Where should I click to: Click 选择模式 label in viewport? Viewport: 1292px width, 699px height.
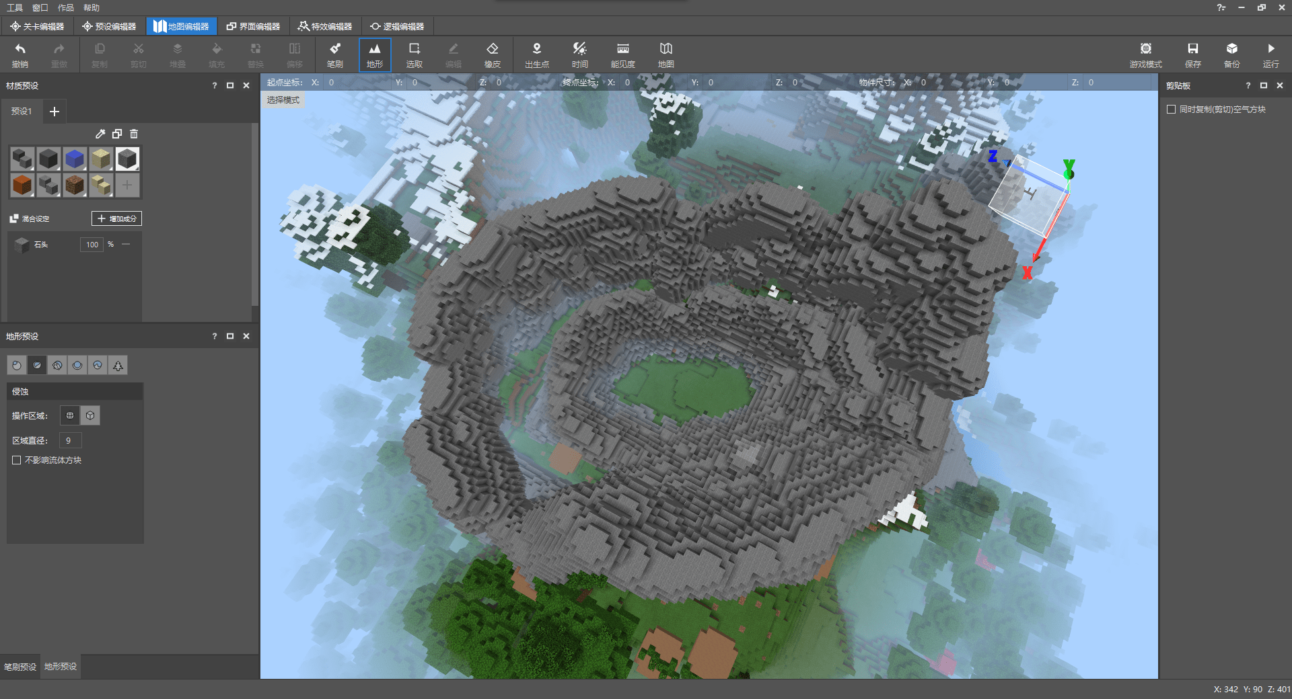pos(283,99)
